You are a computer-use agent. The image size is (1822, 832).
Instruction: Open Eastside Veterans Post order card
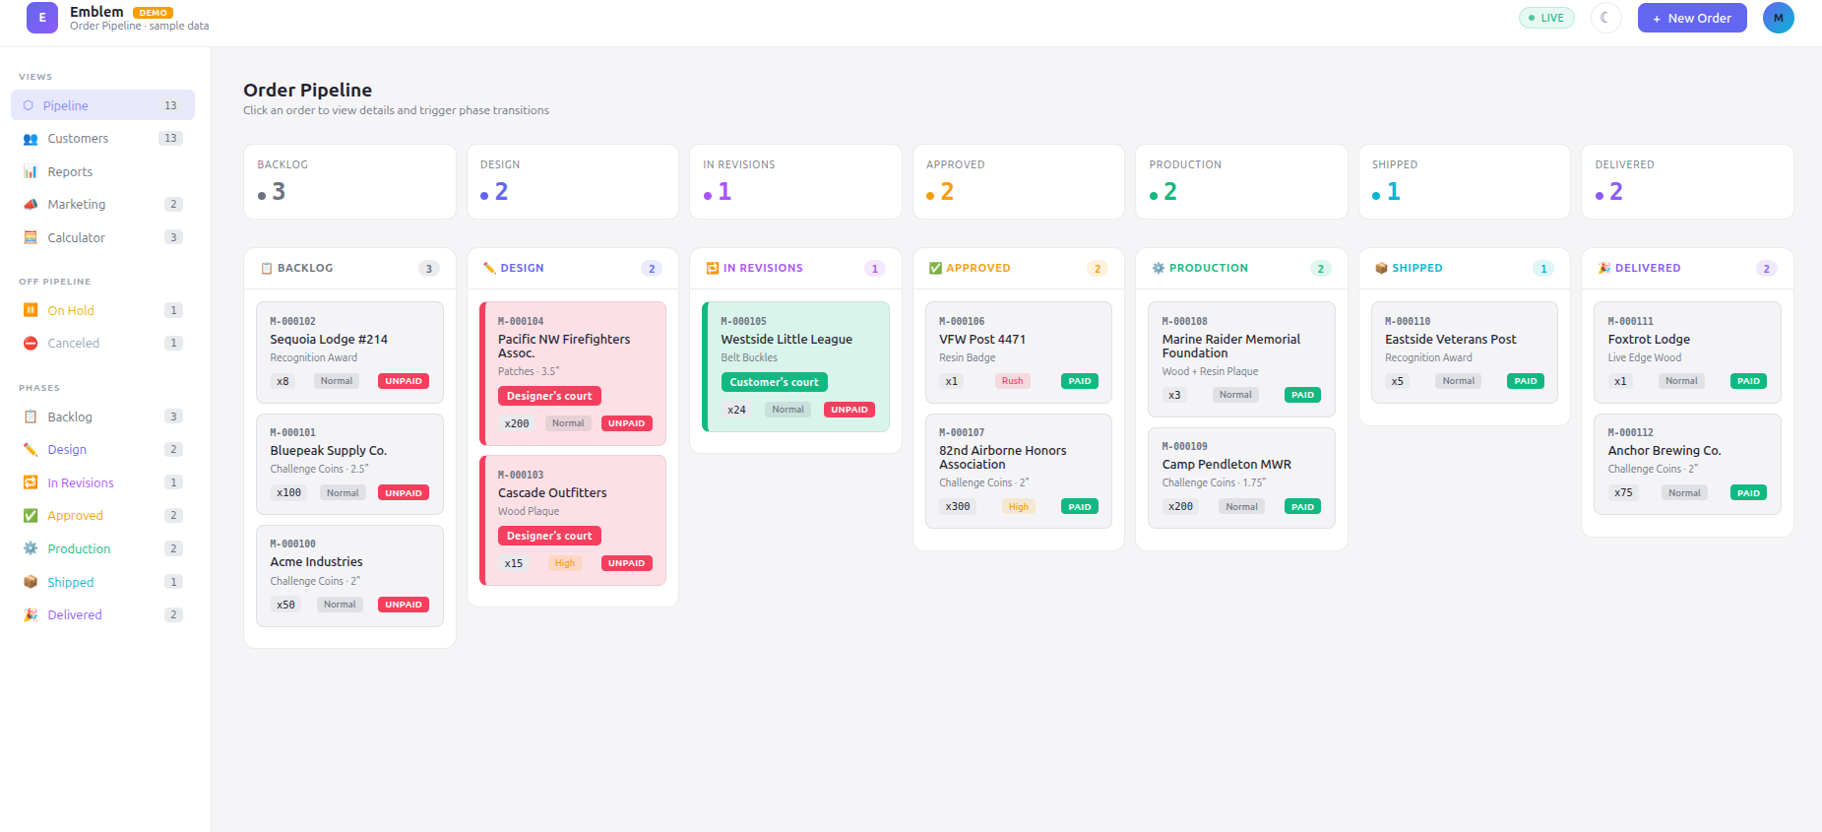pos(1465,352)
